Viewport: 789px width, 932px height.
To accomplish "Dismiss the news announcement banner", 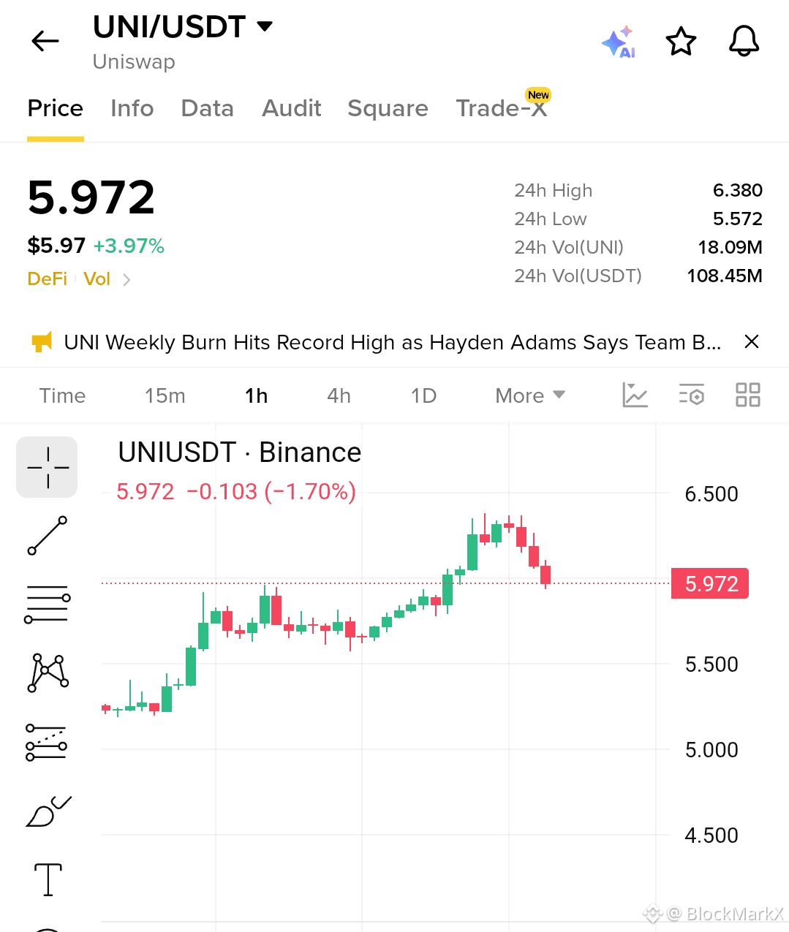I will point(751,341).
